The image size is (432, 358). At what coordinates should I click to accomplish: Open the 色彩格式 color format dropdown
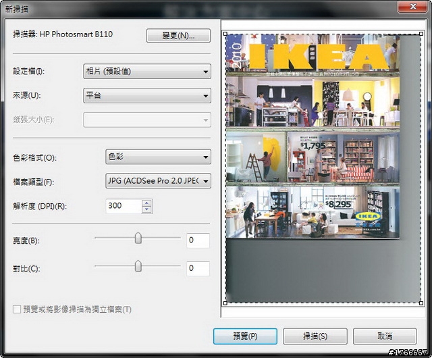point(158,157)
